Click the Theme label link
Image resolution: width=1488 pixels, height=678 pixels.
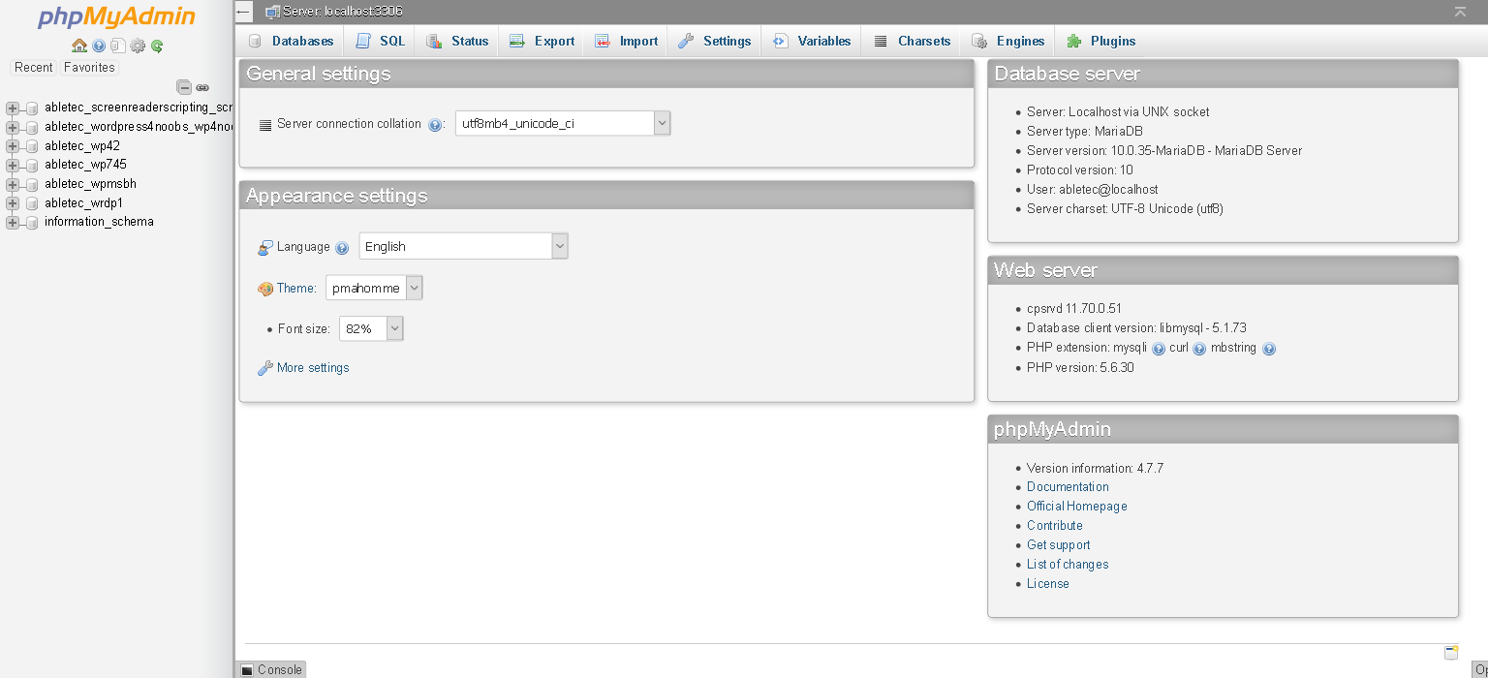(296, 289)
